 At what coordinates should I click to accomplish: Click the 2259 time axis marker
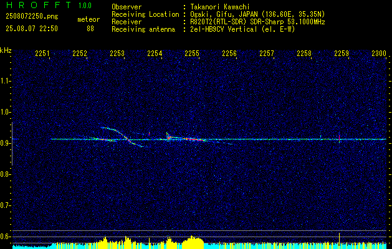click(342, 54)
